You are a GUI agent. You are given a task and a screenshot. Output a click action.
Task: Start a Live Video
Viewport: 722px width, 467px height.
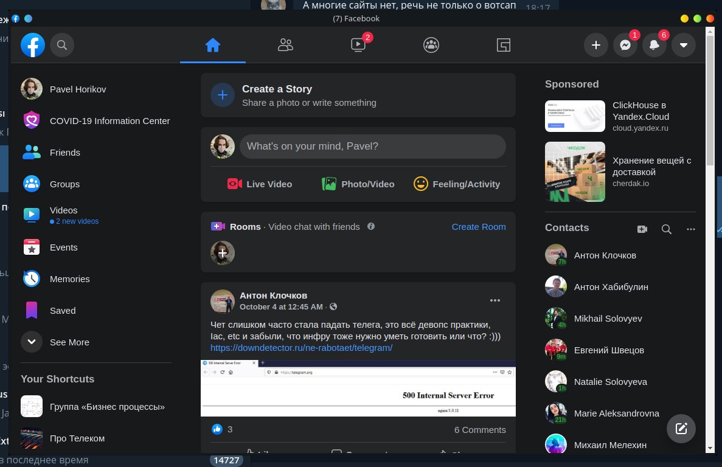(260, 184)
